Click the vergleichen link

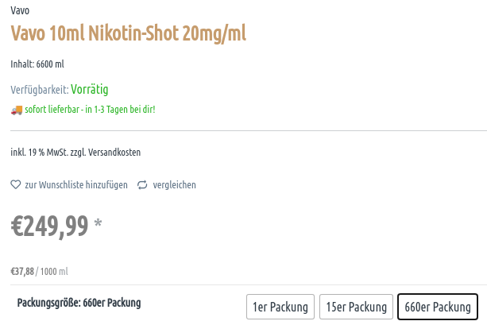(174, 185)
